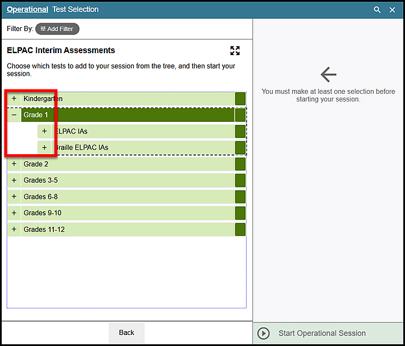Expand the Grades 9-10 tree node
The width and height of the screenshot is (405, 346).
pos(14,213)
